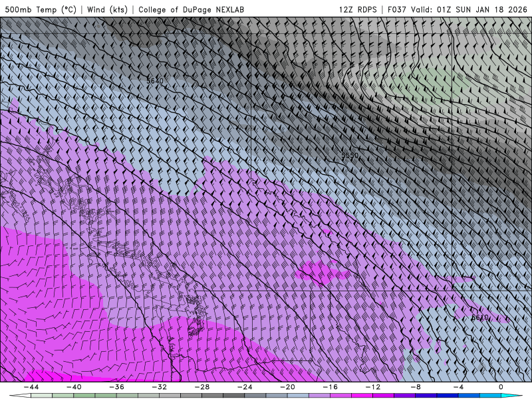Screen dimensions: 532x399
Task: Click the -44 legend value
Action: (31, 387)
